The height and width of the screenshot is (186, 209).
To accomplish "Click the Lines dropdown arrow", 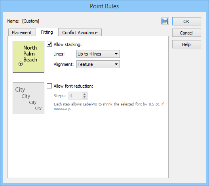I will [x=116, y=54].
